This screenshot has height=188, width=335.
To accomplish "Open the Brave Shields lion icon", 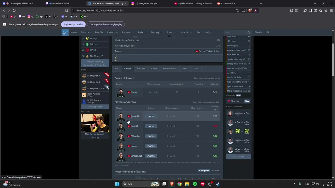I will tap(250, 10).
